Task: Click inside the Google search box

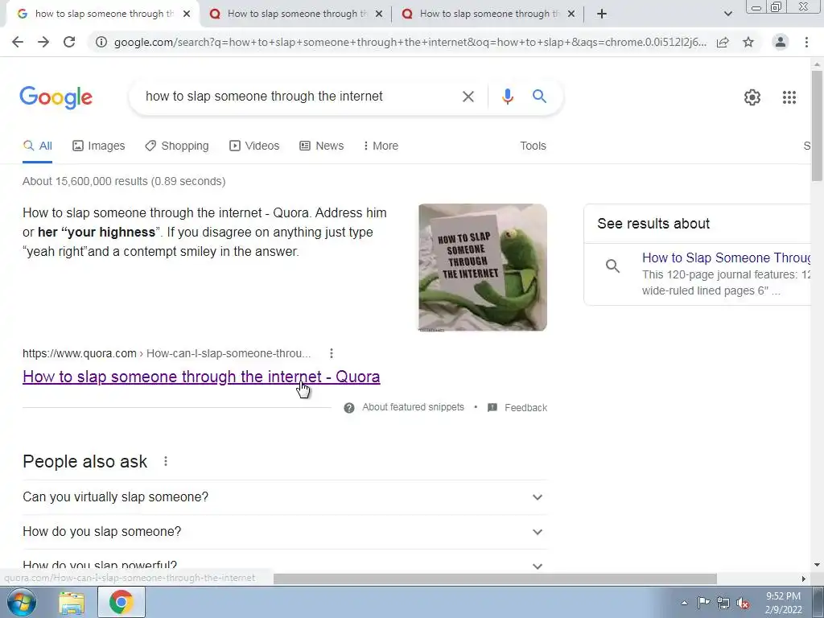Action: tap(297, 97)
